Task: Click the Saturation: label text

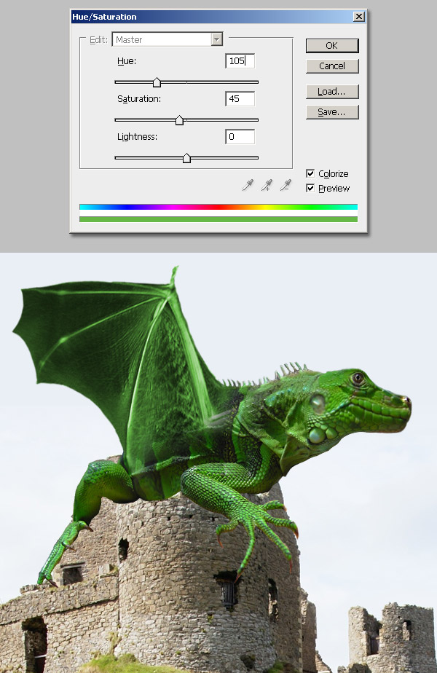Action: point(138,99)
